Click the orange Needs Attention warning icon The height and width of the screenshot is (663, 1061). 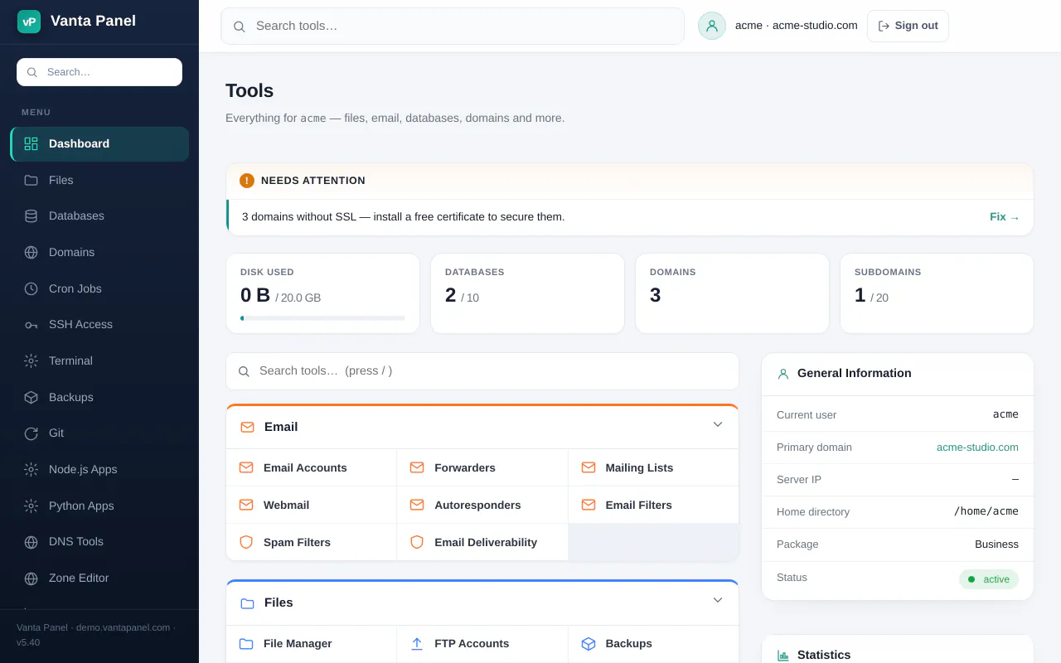point(247,181)
